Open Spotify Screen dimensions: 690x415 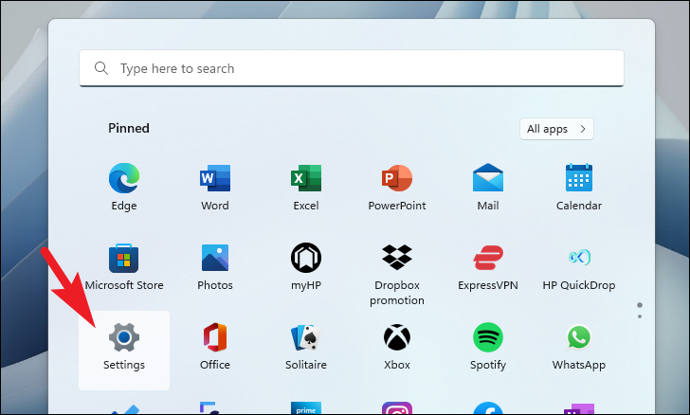click(488, 337)
